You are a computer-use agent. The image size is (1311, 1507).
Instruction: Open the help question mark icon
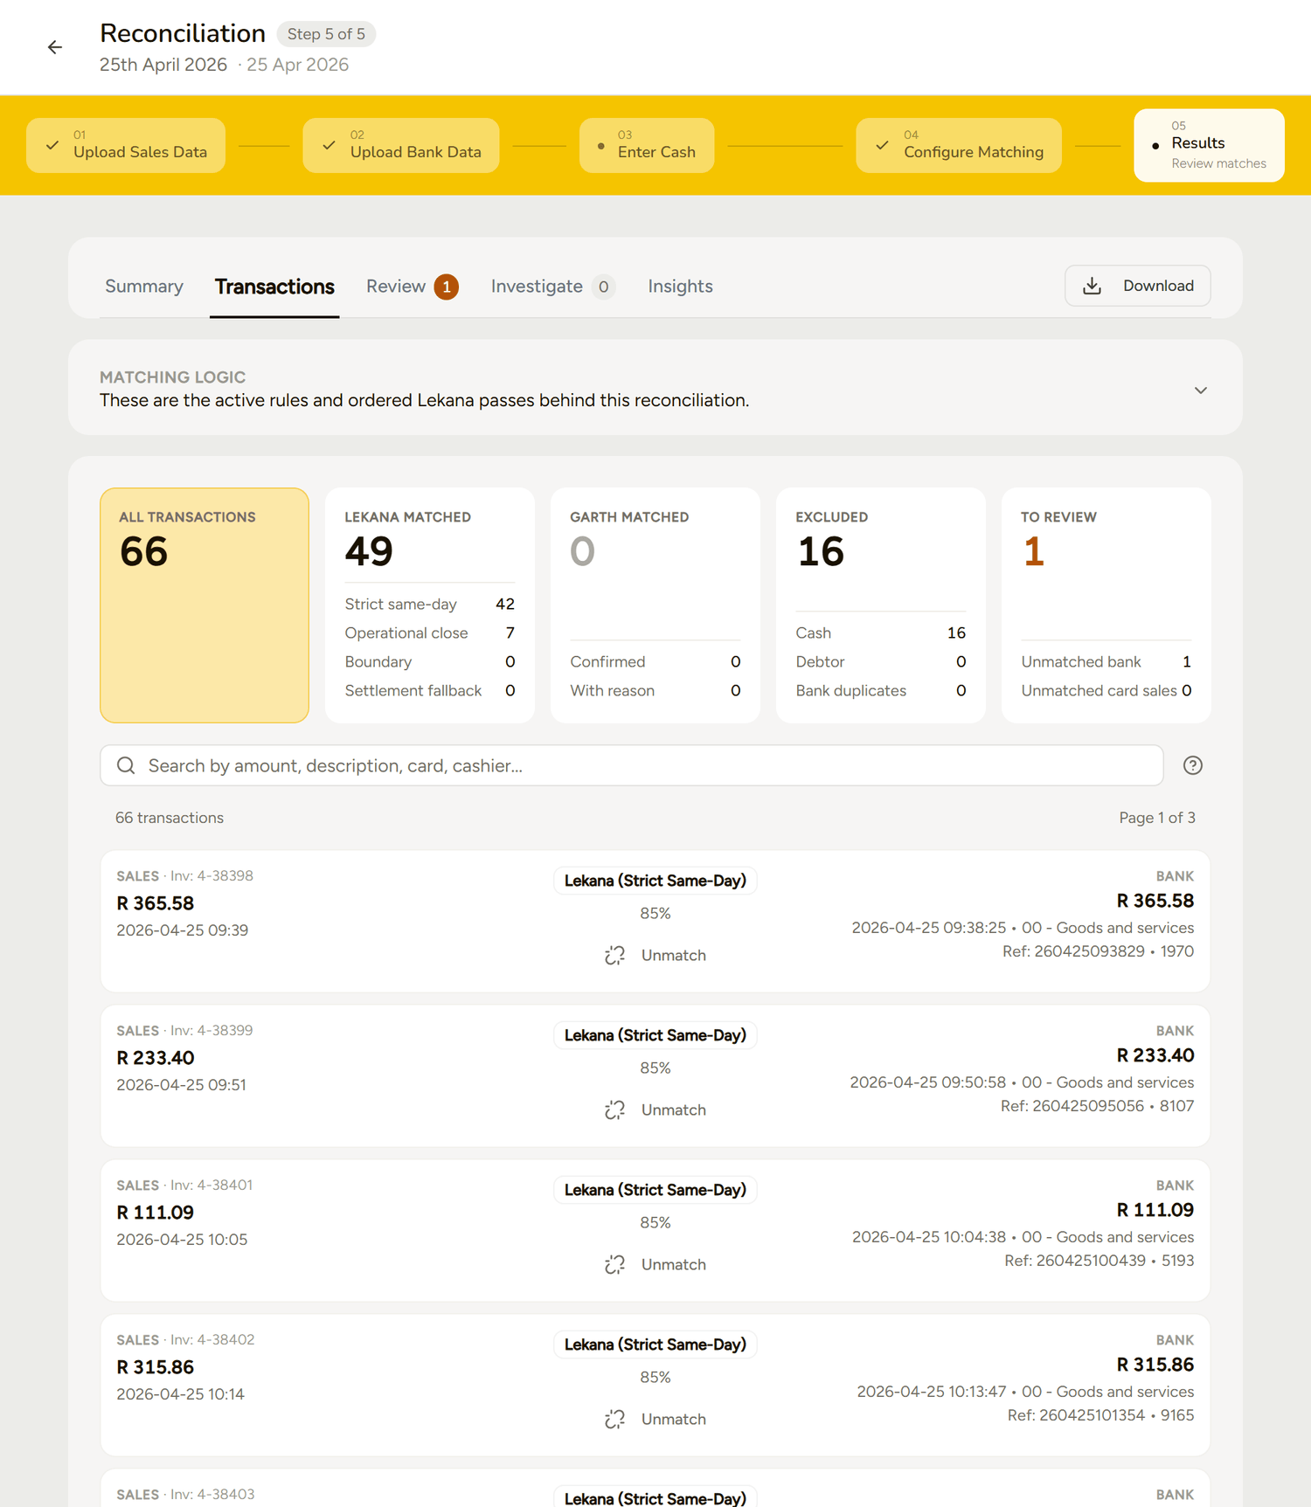1192,765
